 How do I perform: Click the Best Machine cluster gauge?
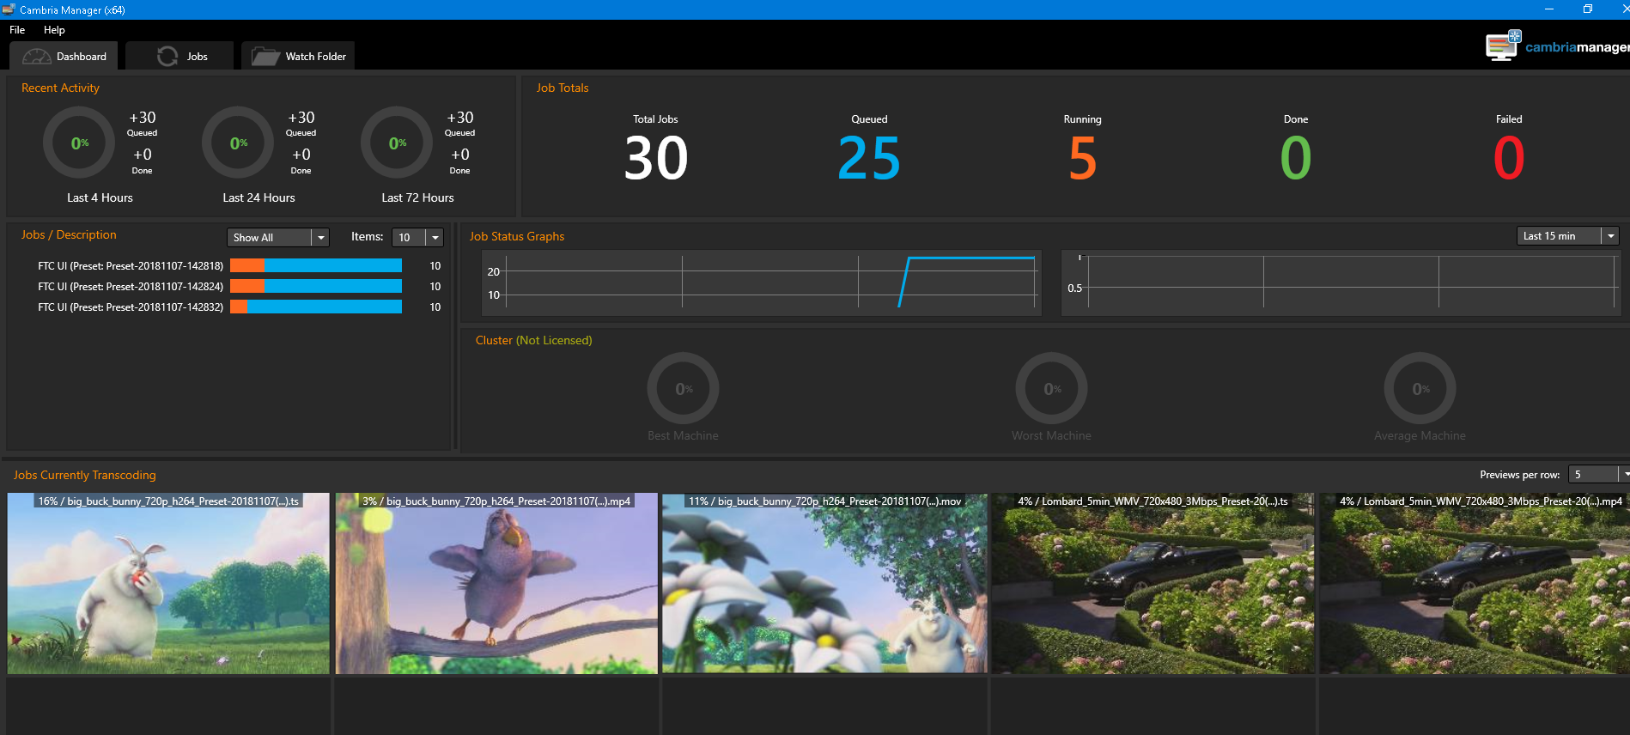[683, 389]
